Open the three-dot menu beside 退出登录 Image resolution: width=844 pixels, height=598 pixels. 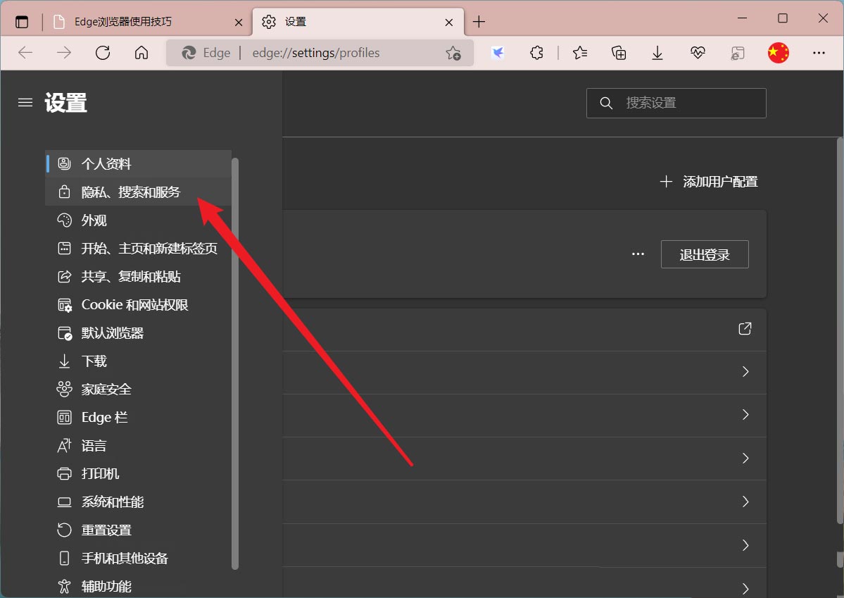point(638,254)
